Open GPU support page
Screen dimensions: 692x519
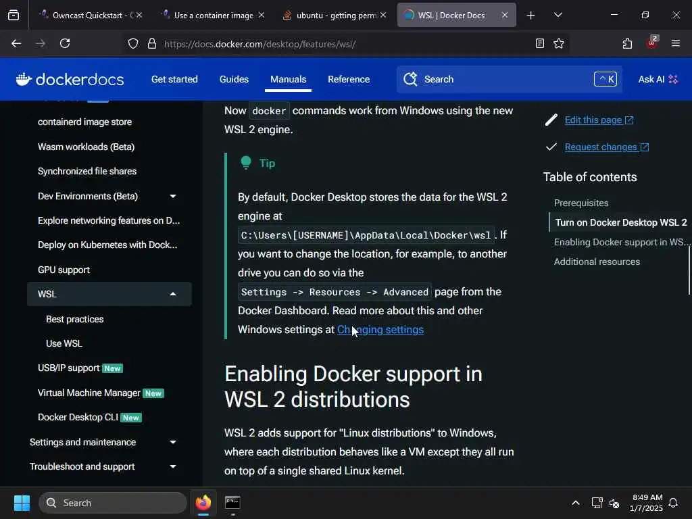point(64,270)
